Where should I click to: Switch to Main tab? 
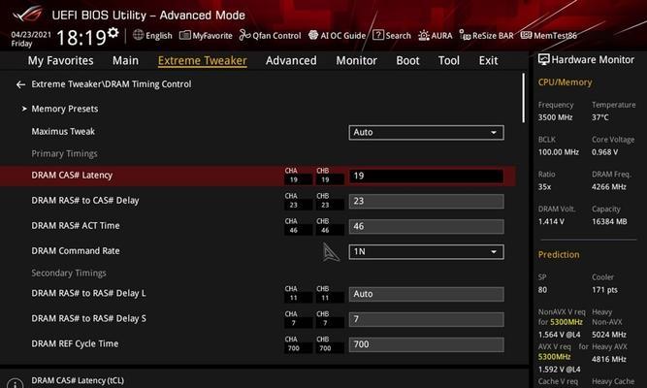tap(125, 61)
